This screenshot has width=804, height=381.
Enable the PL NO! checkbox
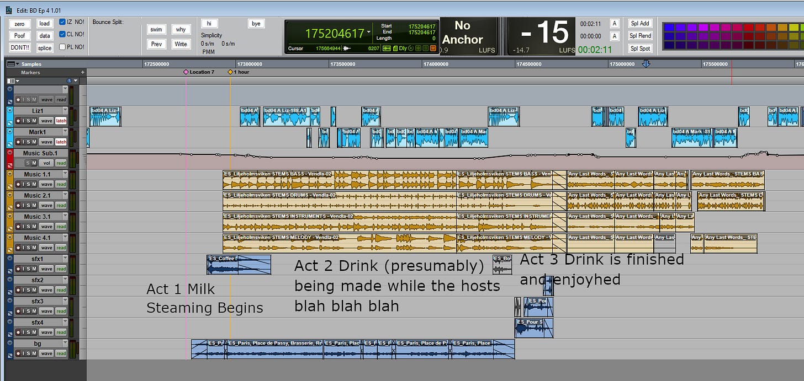point(62,47)
